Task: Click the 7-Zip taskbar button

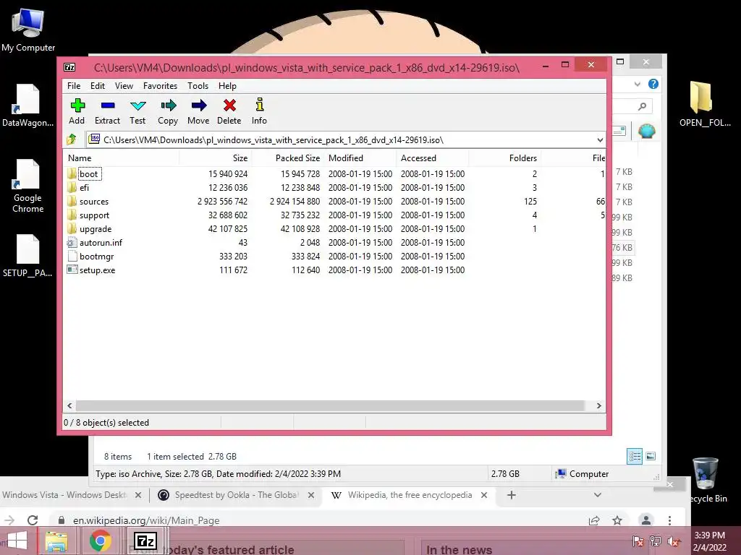Action: 145,541
